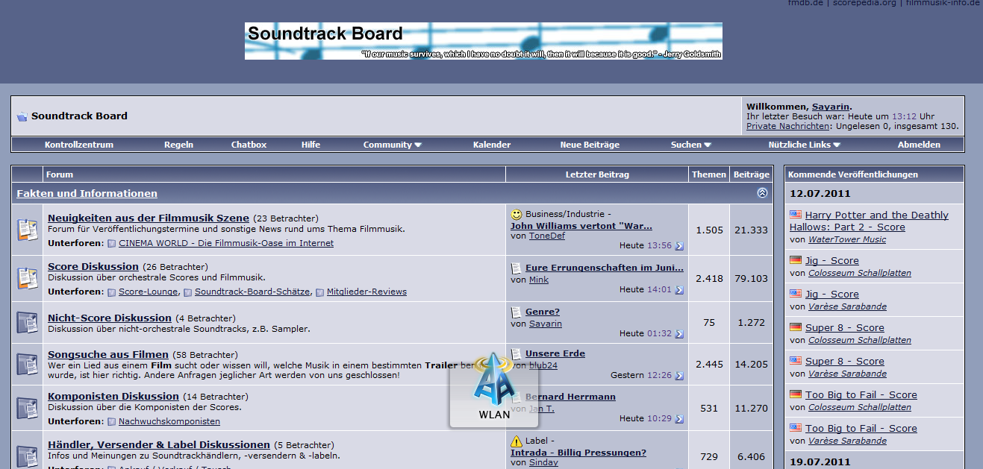Click the forum status icon beside Nicht-Score Diskussion

28,323
